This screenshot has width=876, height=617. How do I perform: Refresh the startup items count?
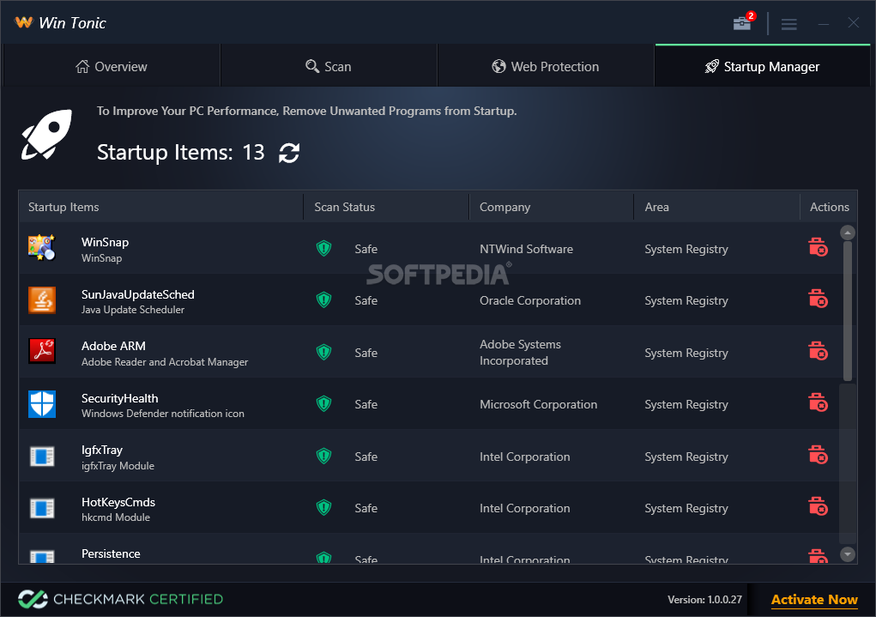pos(289,153)
